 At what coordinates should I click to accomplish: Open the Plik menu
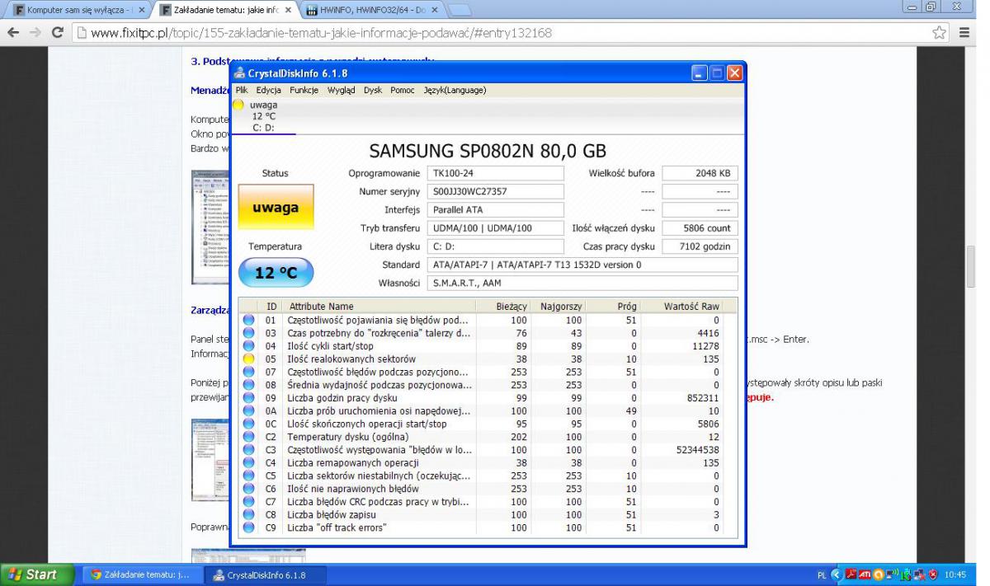pyautogui.click(x=242, y=90)
